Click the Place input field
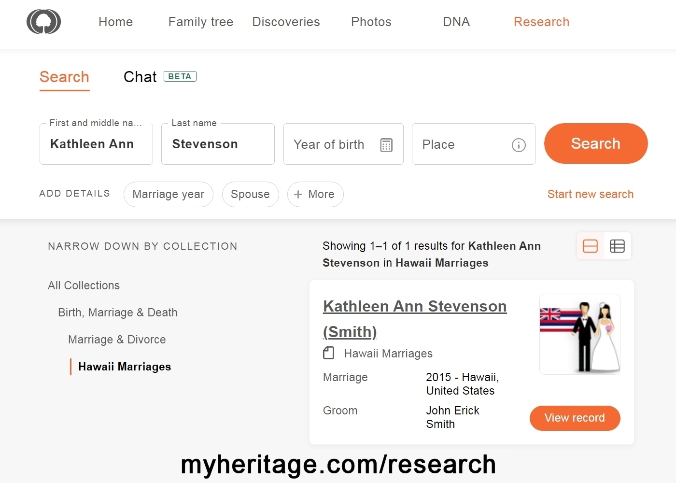This screenshot has height=483, width=676. (x=474, y=144)
